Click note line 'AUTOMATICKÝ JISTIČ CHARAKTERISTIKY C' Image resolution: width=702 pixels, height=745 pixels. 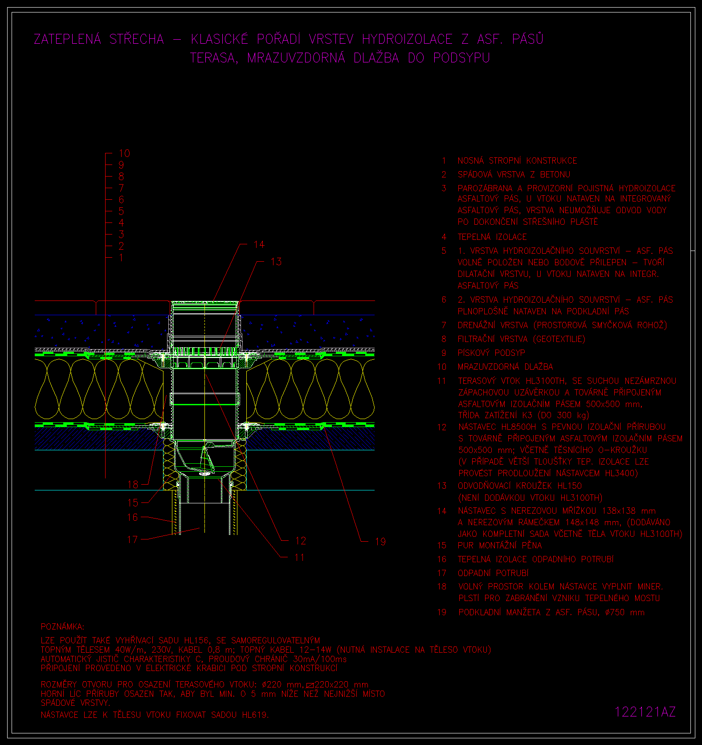122,659
